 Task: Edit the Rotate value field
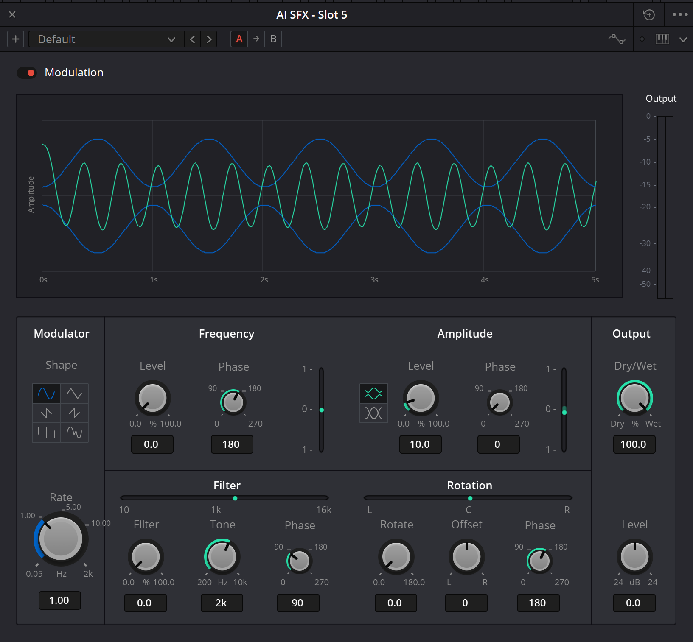396,603
